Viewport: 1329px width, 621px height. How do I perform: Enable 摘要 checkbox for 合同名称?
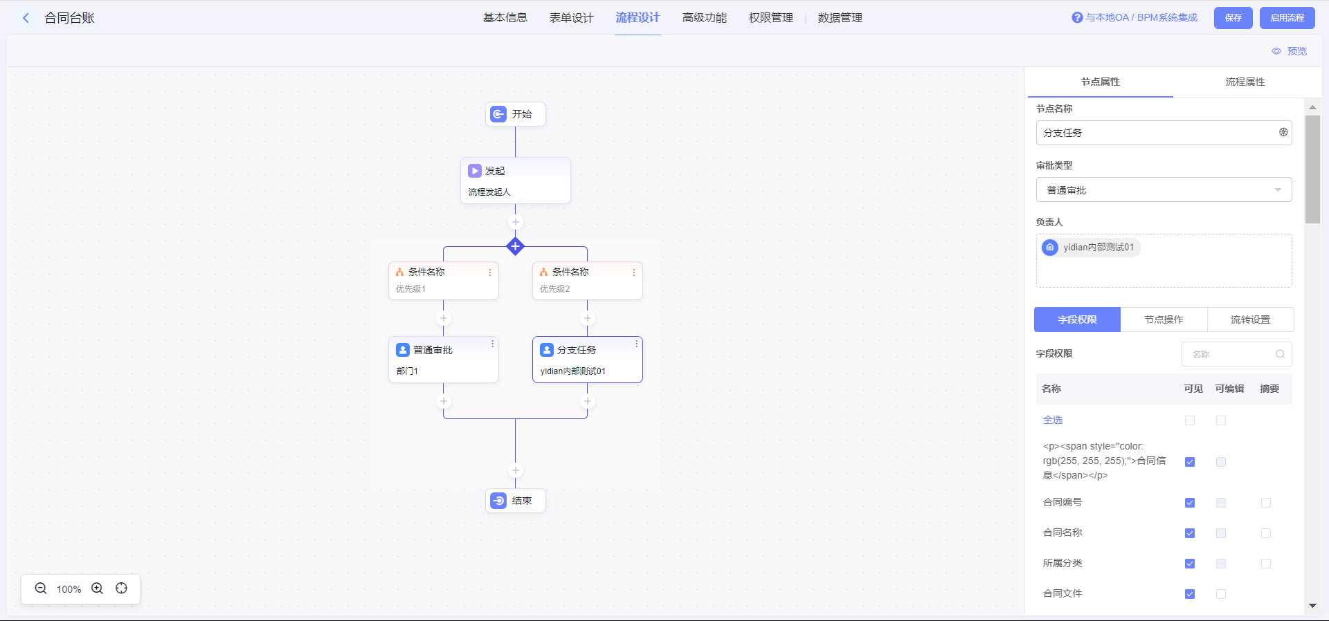1265,533
